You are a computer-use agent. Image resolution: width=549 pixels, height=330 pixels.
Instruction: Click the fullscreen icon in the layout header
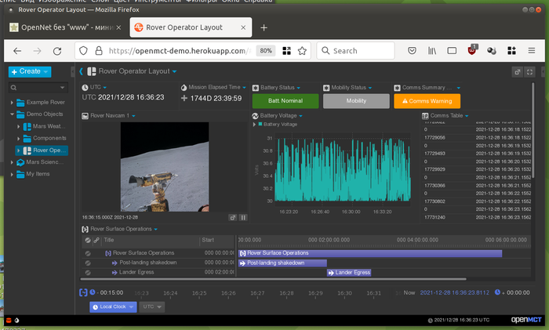tap(529, 71)
